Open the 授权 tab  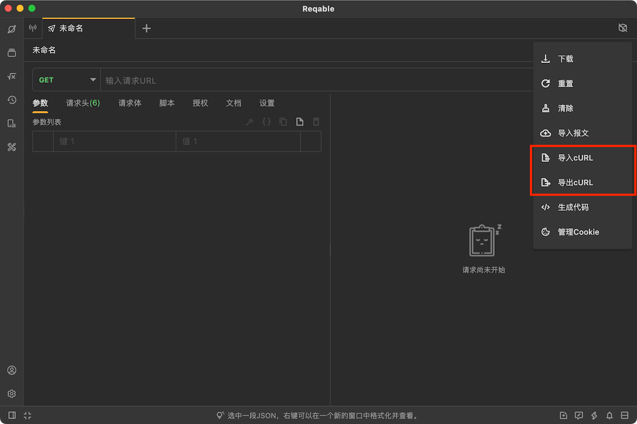pyautogui.click(x=200, y=103)
